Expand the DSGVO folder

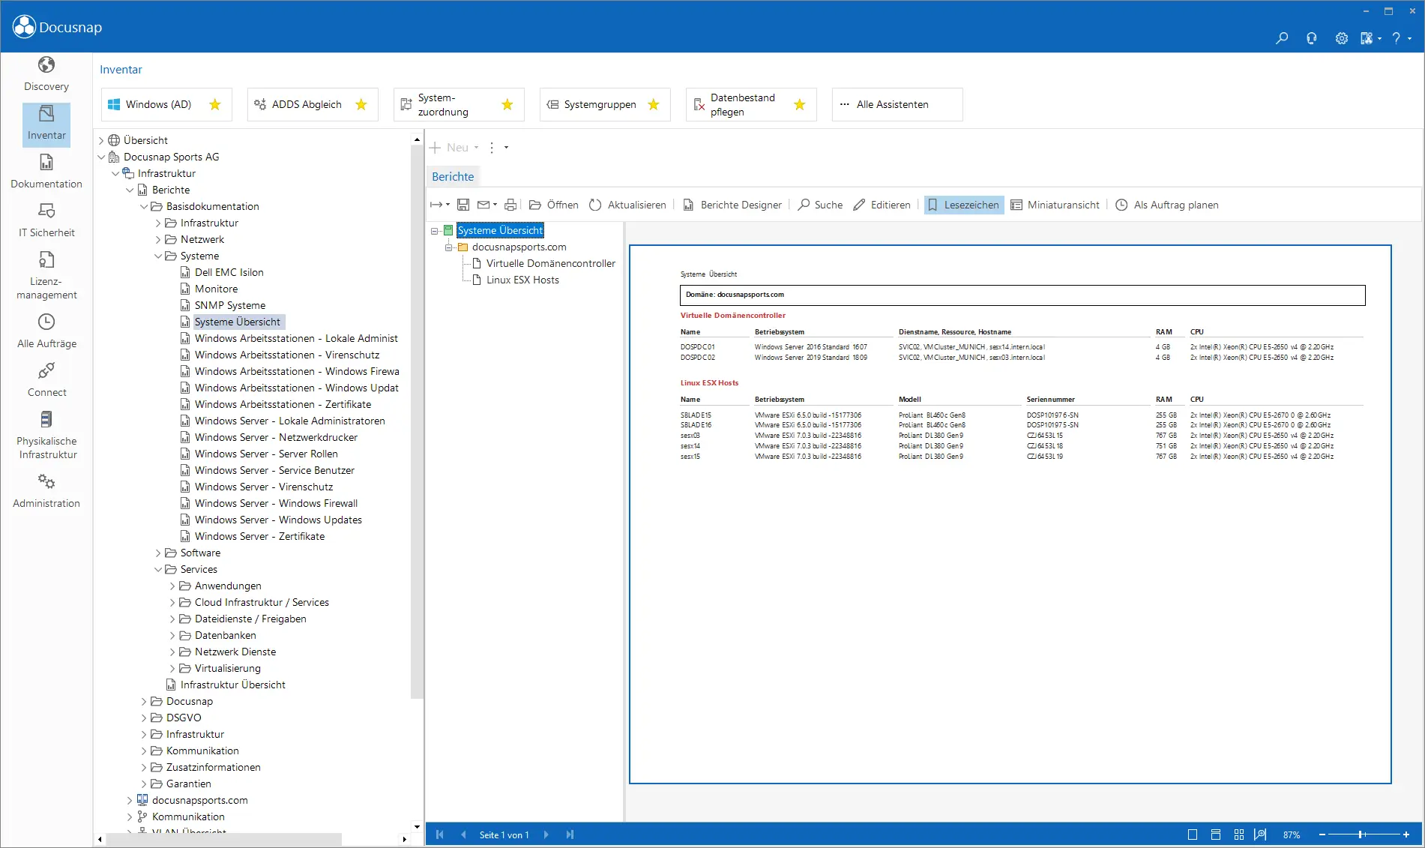[144, 718]
